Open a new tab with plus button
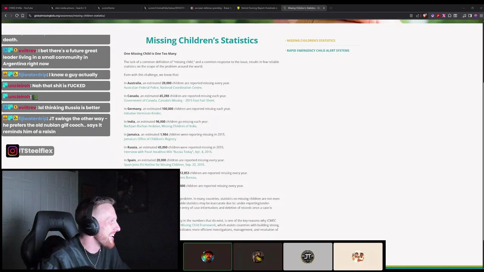 331,8
